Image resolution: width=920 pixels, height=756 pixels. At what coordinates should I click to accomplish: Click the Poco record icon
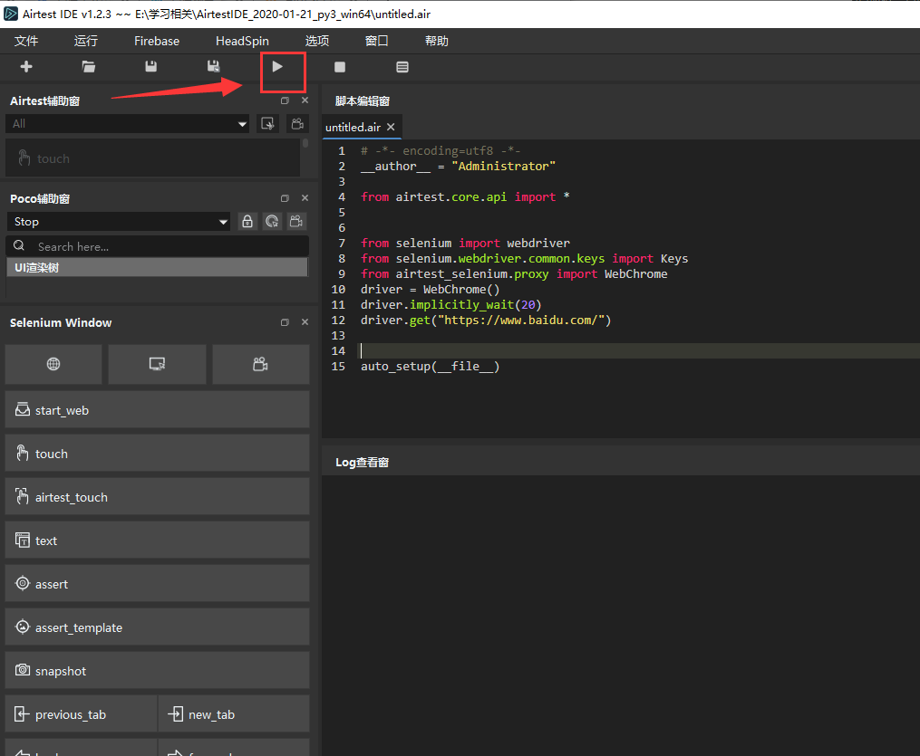(296, 222)
